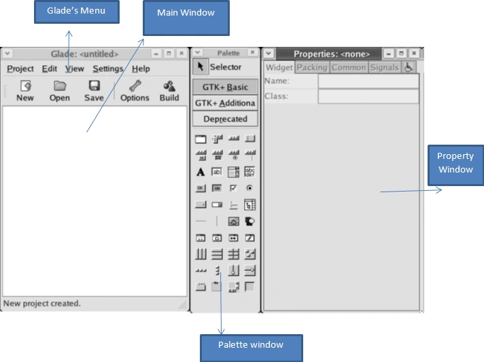Click the New project toolbar icon
The image size is (484, 362).
pyautogui.click(x=25, y=86)
